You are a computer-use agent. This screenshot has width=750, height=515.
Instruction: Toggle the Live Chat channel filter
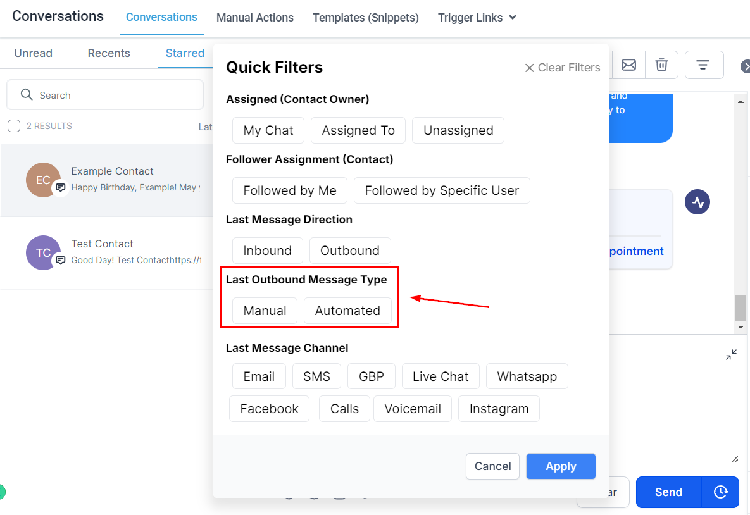[x=441, y=376]
